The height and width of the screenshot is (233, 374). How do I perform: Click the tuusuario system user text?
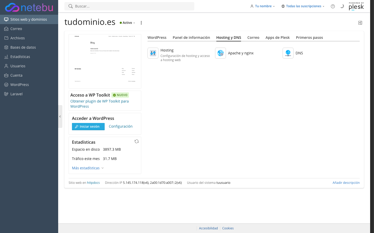coord(223,183)
